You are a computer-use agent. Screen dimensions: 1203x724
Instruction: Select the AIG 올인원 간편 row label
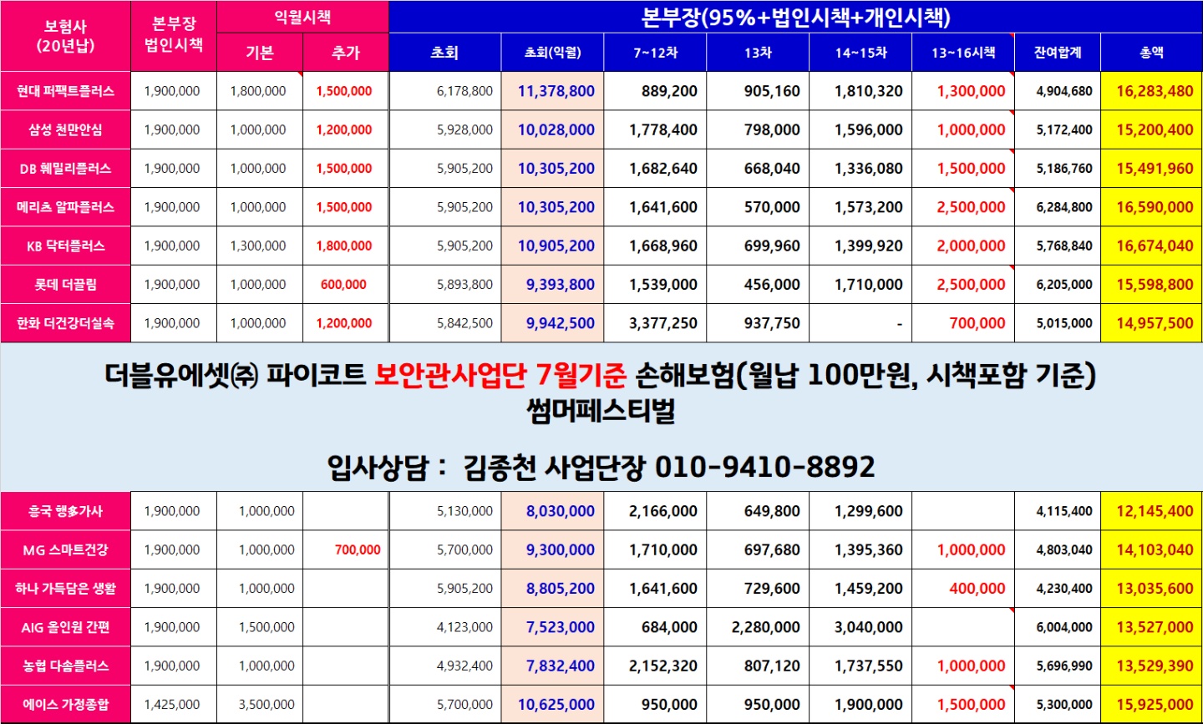65,627
